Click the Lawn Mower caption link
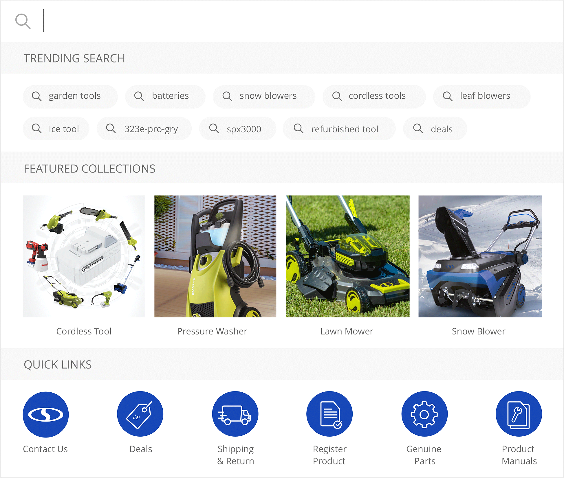 click(x=347, y=331)
